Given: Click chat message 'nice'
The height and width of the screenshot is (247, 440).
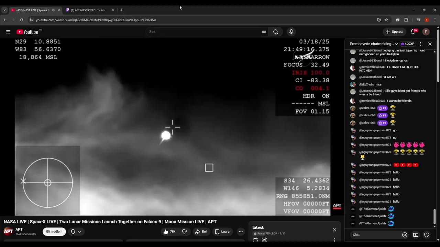Looking at the screenshot, I should pos(378,85).
